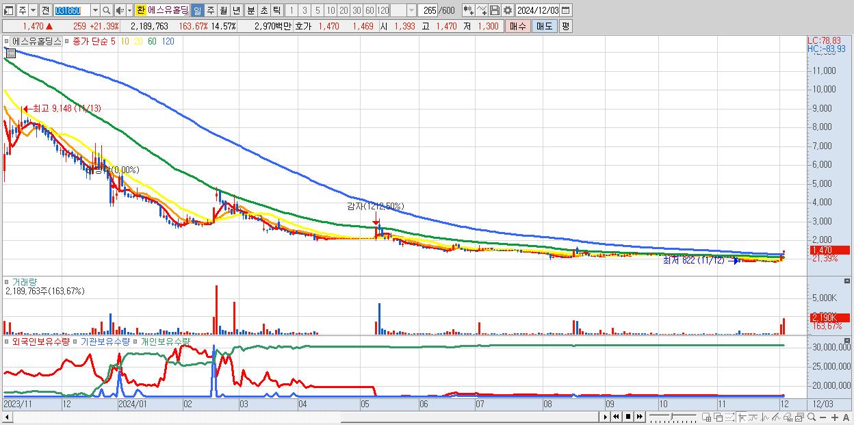
Task: Click the 전 button
Action: [x=46, y=10]
